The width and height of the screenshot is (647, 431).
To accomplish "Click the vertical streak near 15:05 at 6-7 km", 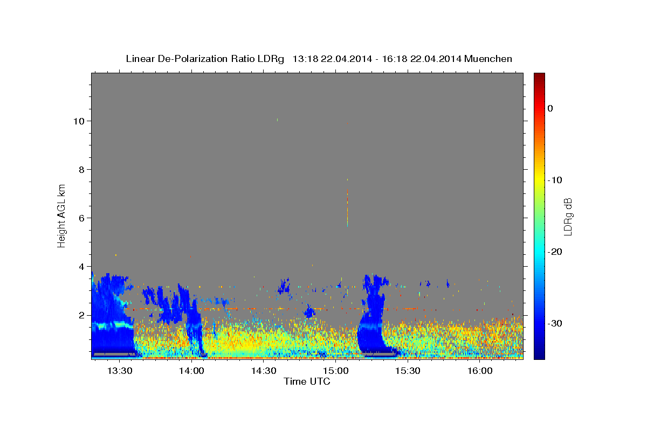I will 347,207.
